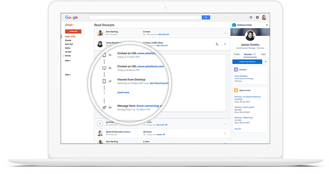Click the phone icon in Jenny Rodriguez row
This screenshot has height=174, width=329.
click(x=217, y=44)
